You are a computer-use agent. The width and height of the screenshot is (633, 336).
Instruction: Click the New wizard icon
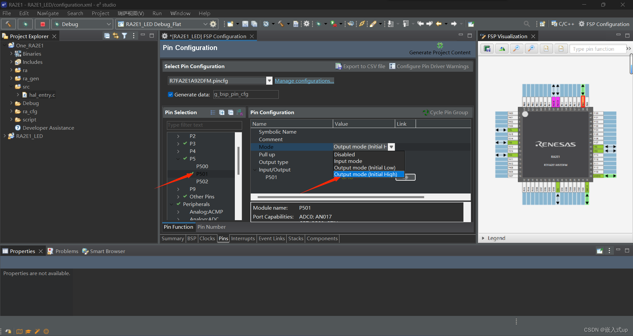click(230, 24)
